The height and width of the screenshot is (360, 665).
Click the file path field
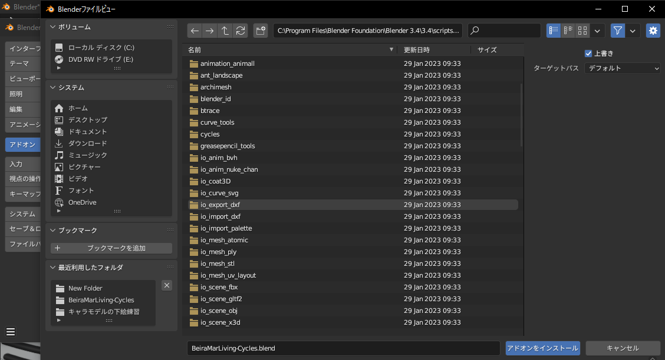pos(368,31)
